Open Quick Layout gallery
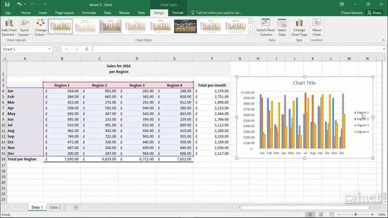388x218 pixels. click(24, 27)
